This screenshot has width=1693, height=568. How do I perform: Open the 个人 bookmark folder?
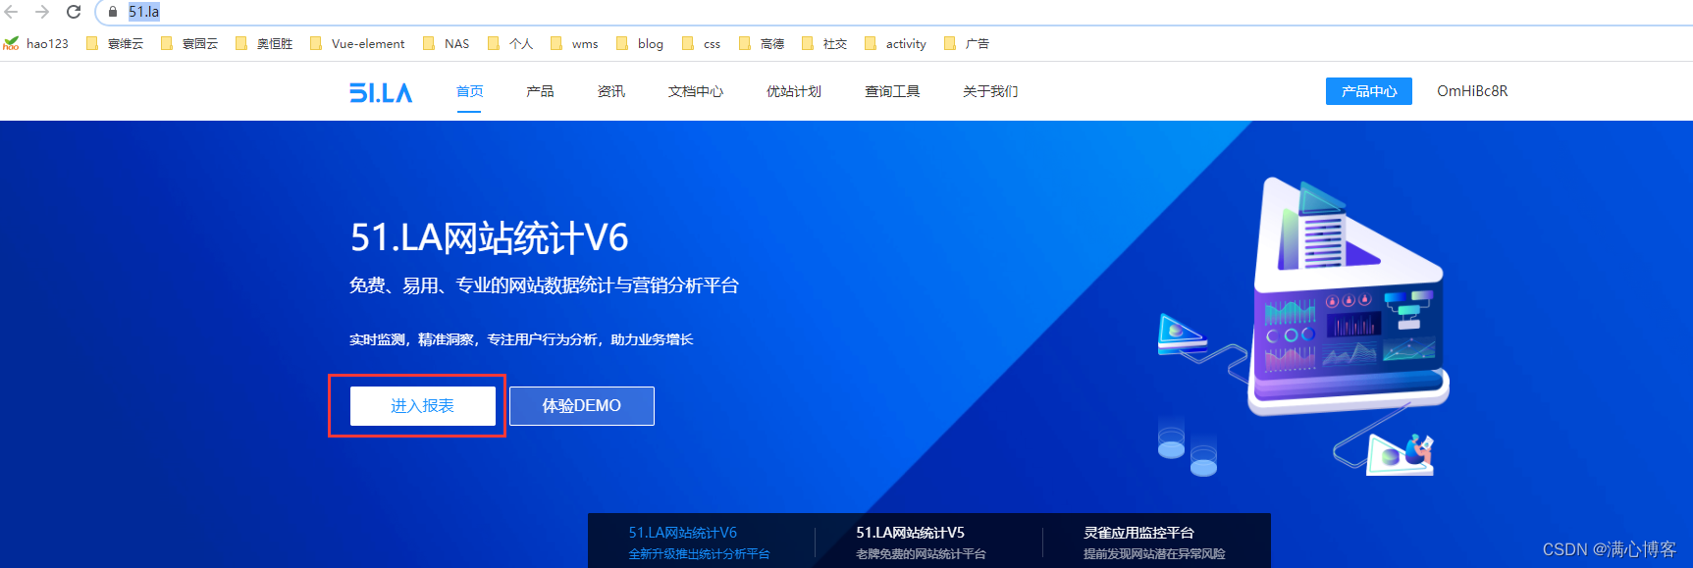pyautogui.click(x=510, y=43)
